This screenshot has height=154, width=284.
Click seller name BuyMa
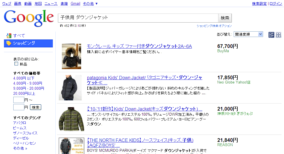pyautogui.click(x=223, y=51)
